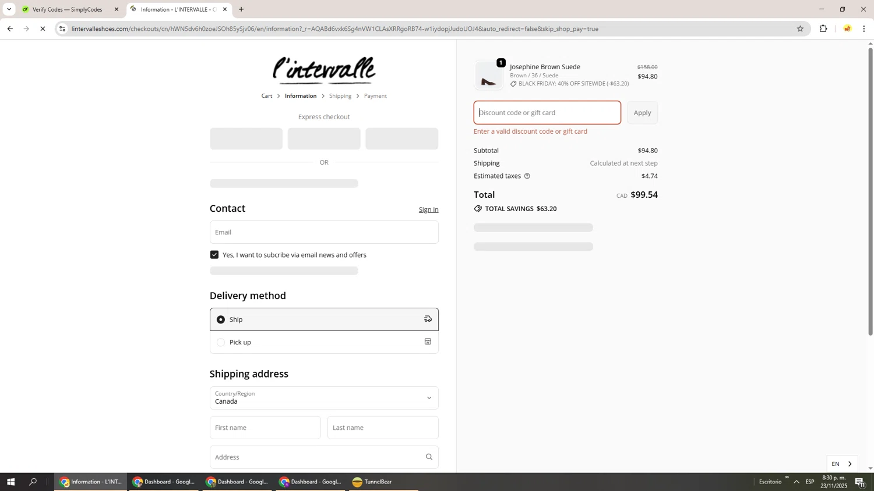Click the shipping truck icon
874x491 pixels.
coord(428,319)
